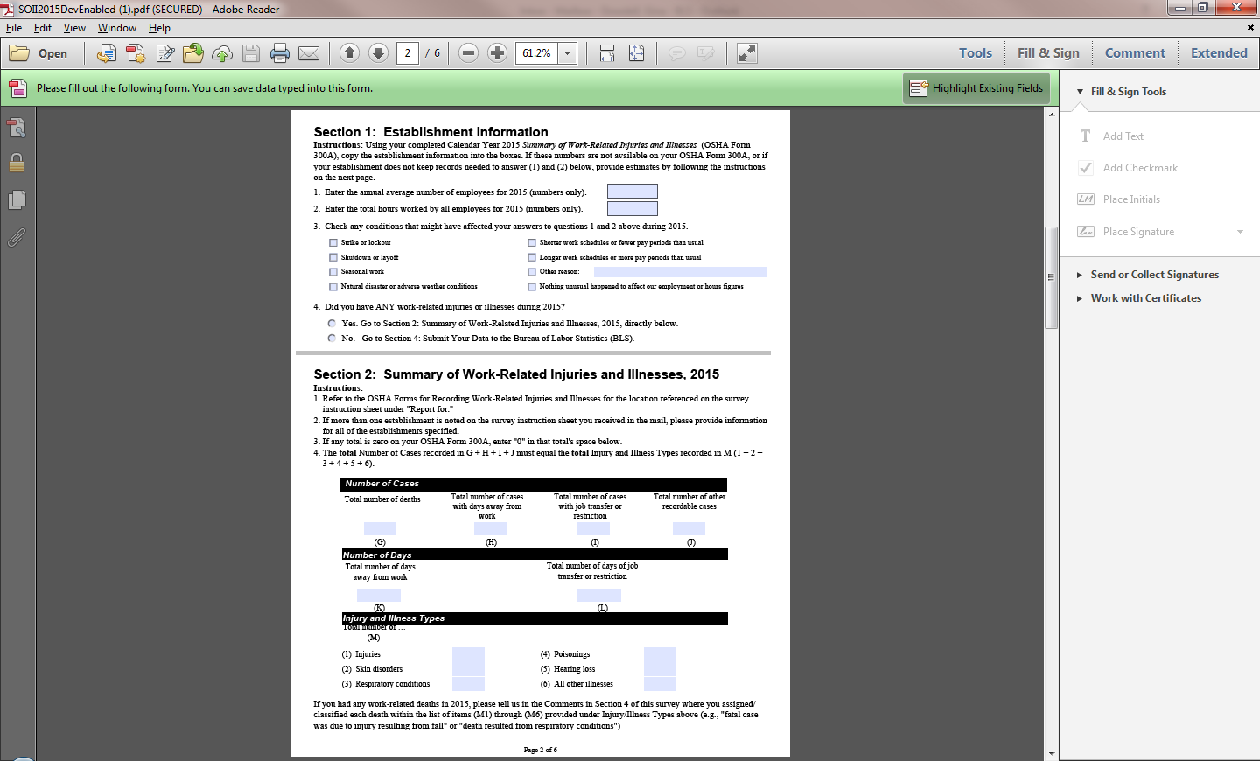The width and height of the screenshot is (1260, 761).
Task: Go to previous page arrow
Action: [x=349, y=53]
